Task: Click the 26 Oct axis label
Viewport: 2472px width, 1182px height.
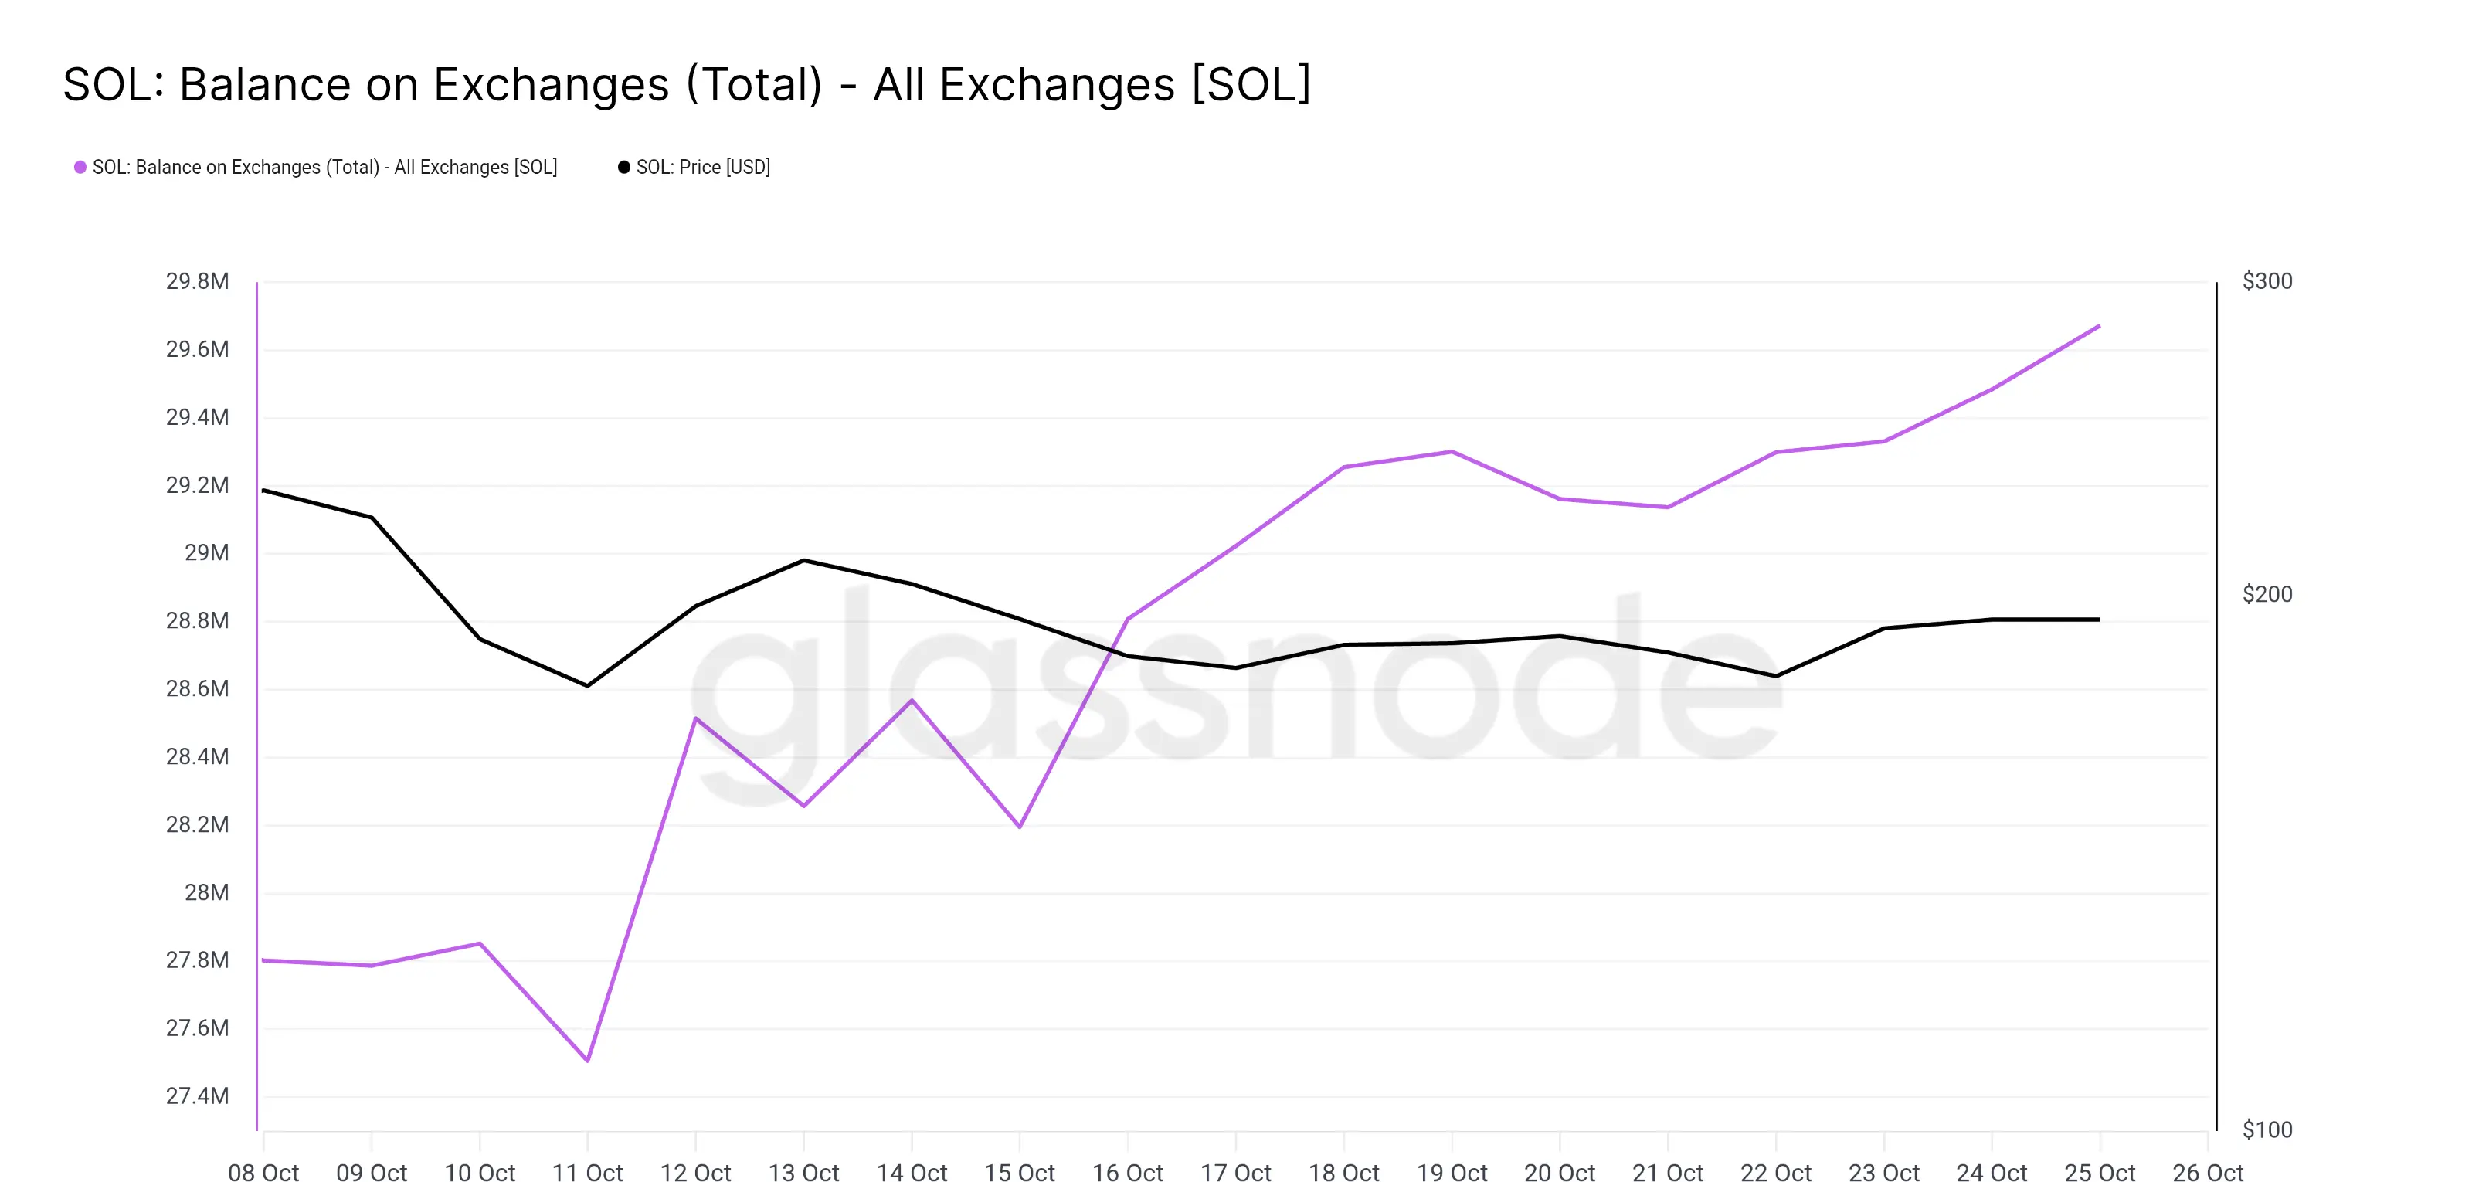Action: (x=2207, y=1171)
